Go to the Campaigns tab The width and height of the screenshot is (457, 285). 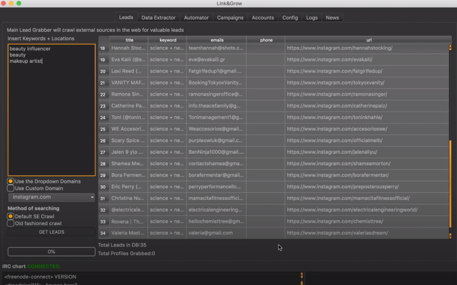[x=230, y=18]
